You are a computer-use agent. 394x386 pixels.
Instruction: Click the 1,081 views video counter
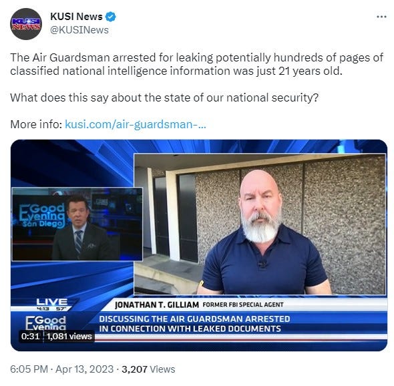[x=69, y=336]
